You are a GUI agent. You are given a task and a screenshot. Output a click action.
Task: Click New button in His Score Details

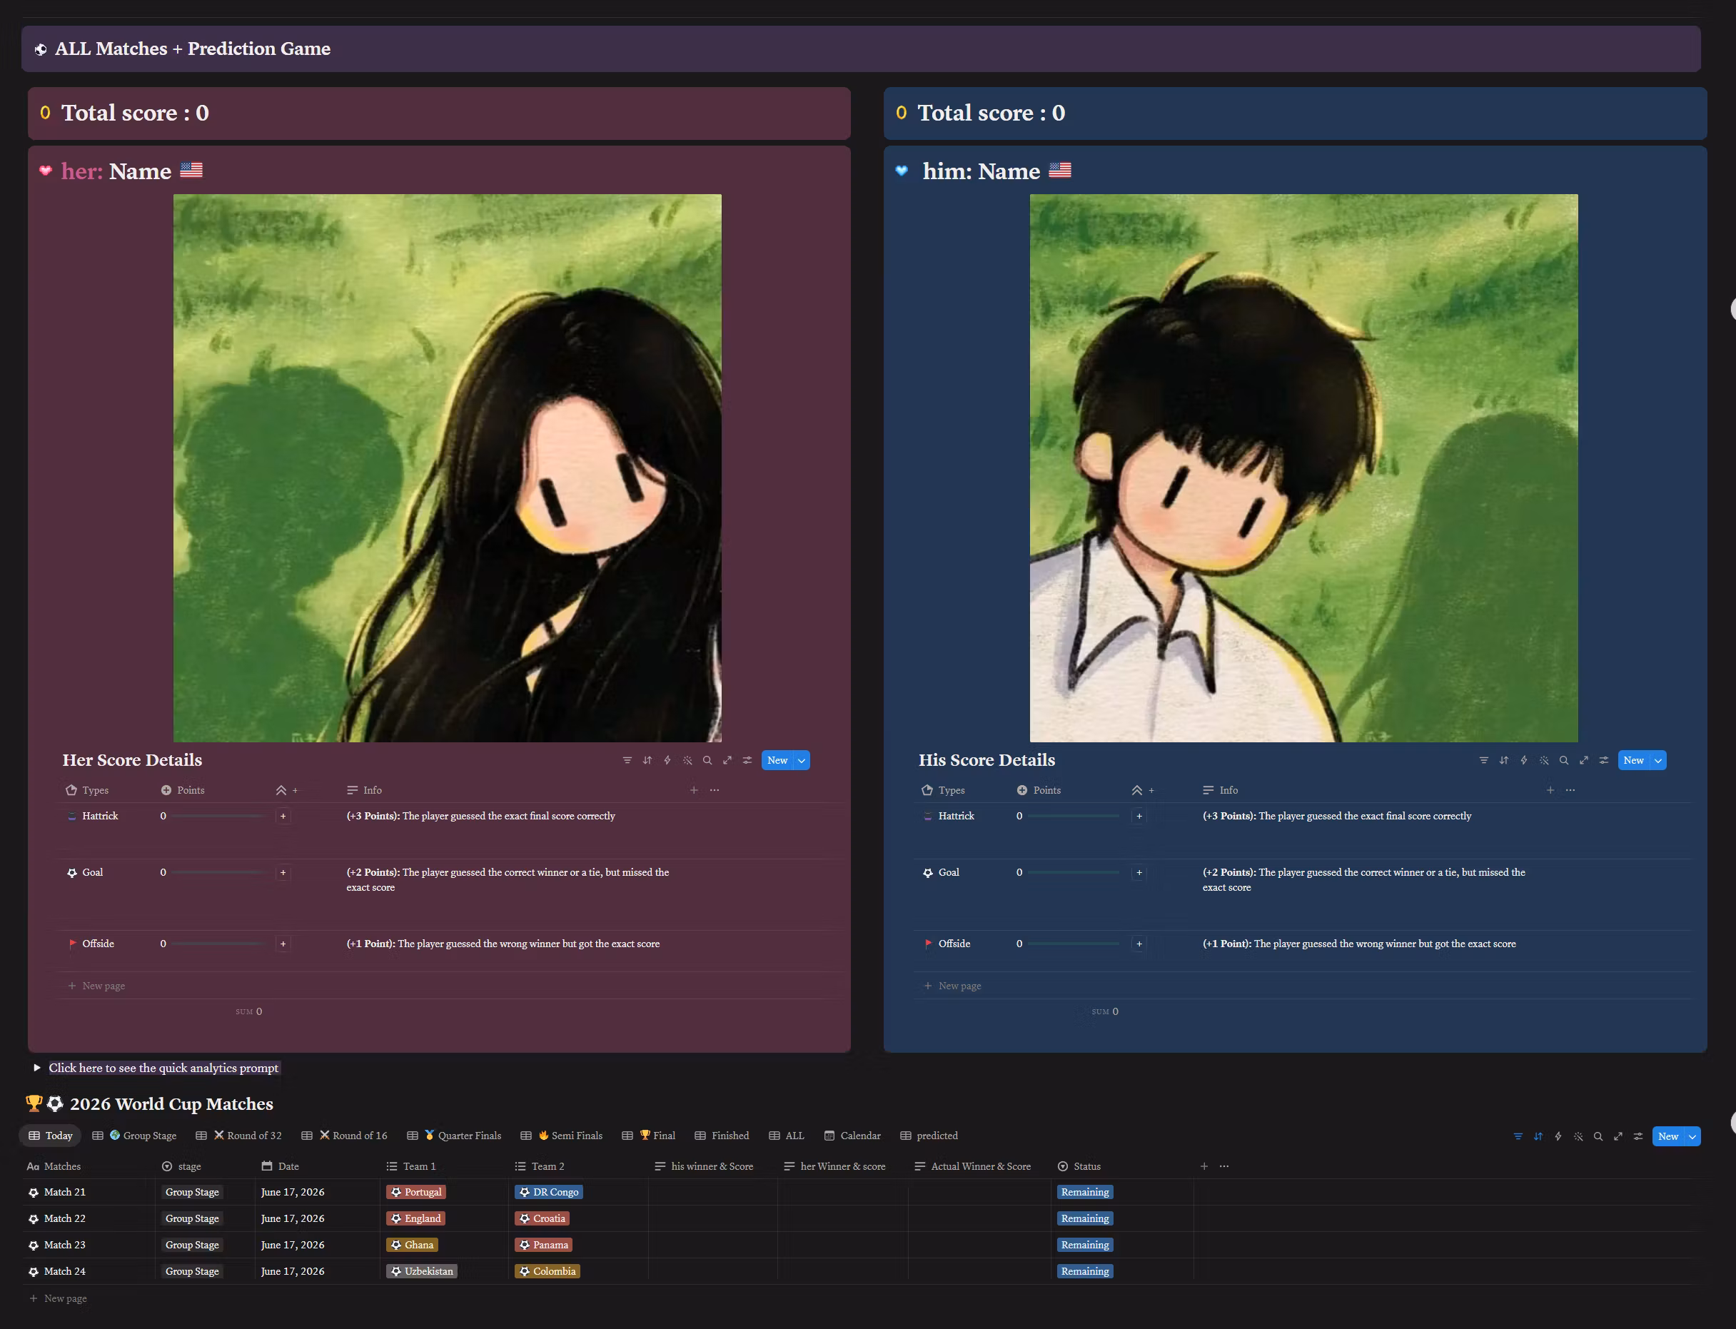1633,760
